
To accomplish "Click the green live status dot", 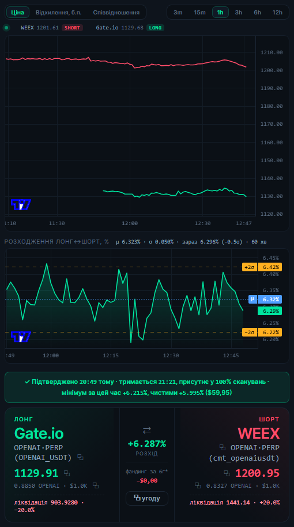I will [x=6, y=28].
